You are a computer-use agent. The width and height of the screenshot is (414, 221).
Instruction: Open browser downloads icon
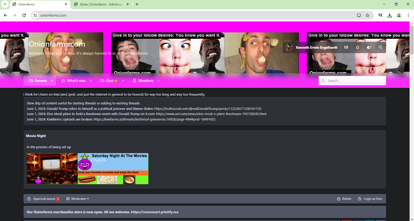390,15
